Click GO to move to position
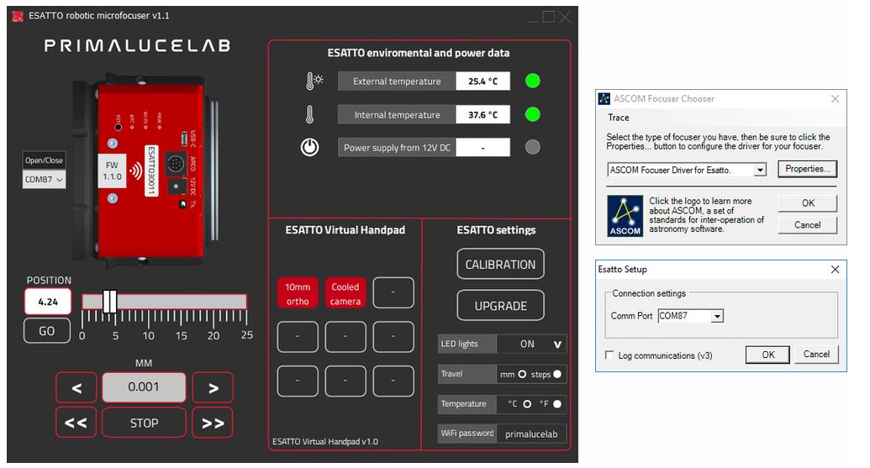870x468 pixels. point(47,330)
